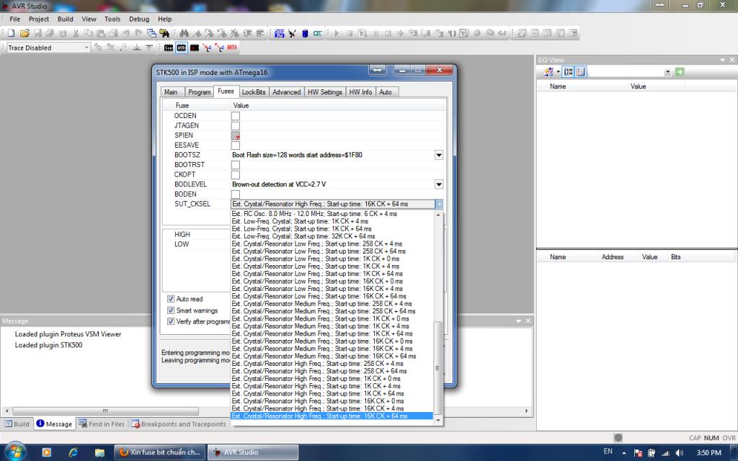738x461 pixels.
Task: Open file with the folder icon
Action: pyautogui.click(x=25, y=33)
